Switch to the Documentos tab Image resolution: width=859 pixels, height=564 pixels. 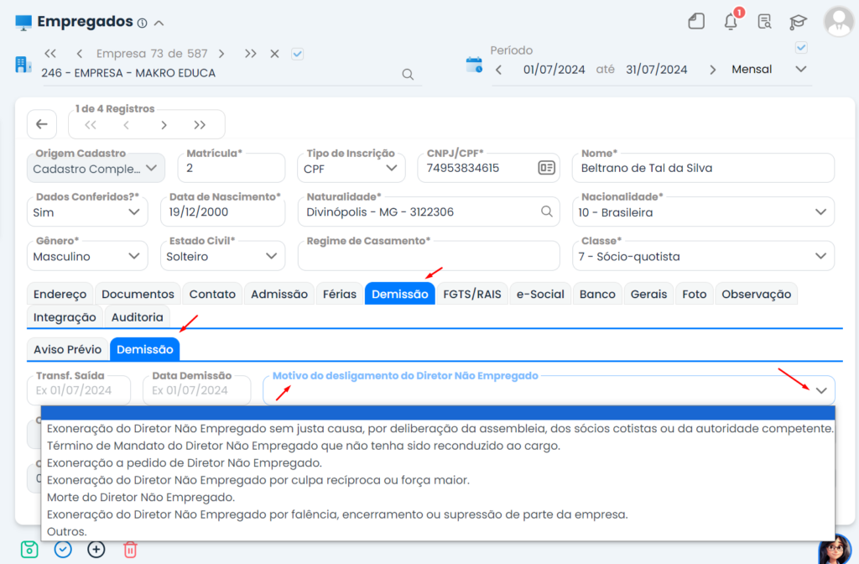(x=138, y=294)
